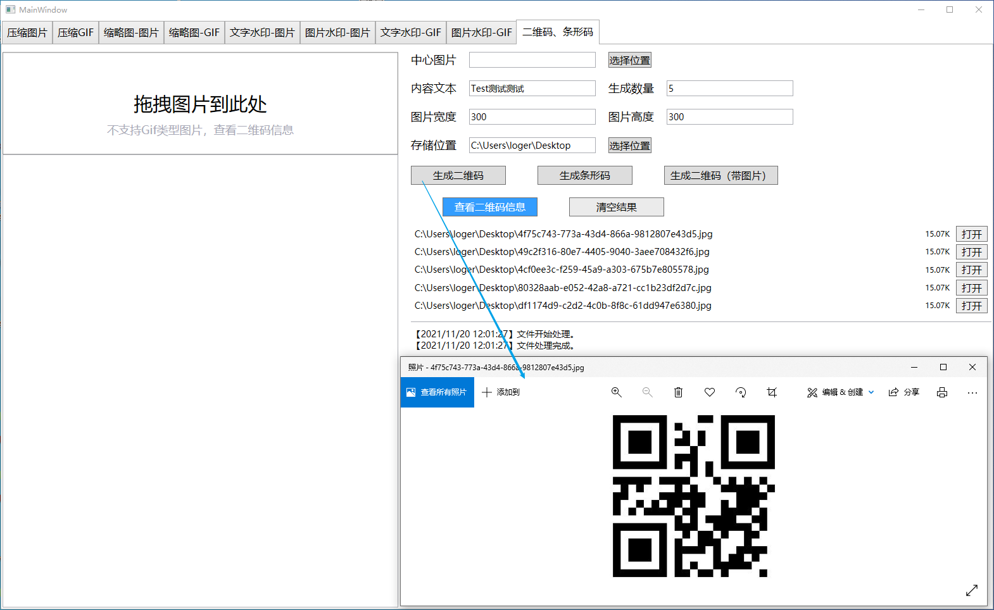Print the photo

pyautogui.click(x=942, y=392)
